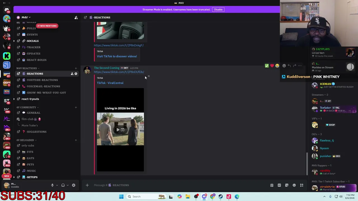
Task: Open user settings gear icon
Action: point(74,185)
